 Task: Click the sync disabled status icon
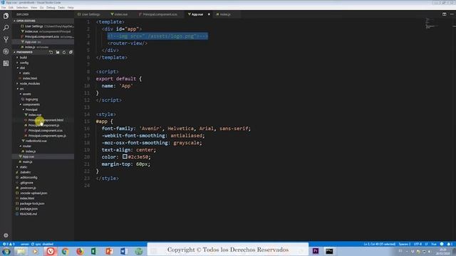(42, 244)
